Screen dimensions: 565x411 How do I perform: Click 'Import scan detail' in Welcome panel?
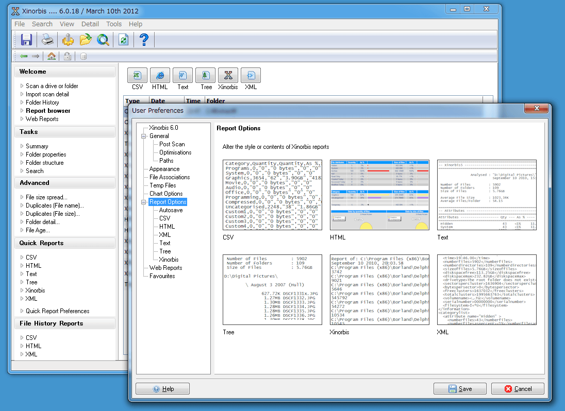click(x=47, y=94)
